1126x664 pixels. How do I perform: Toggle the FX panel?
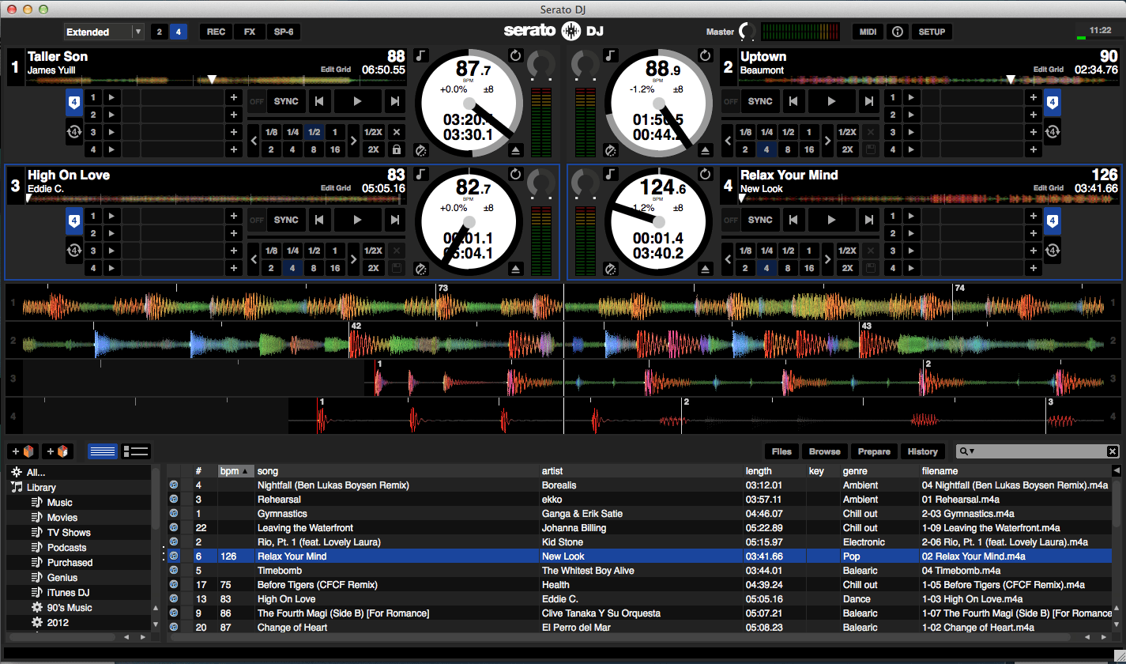pyautogui.click(x=250, y=32)
